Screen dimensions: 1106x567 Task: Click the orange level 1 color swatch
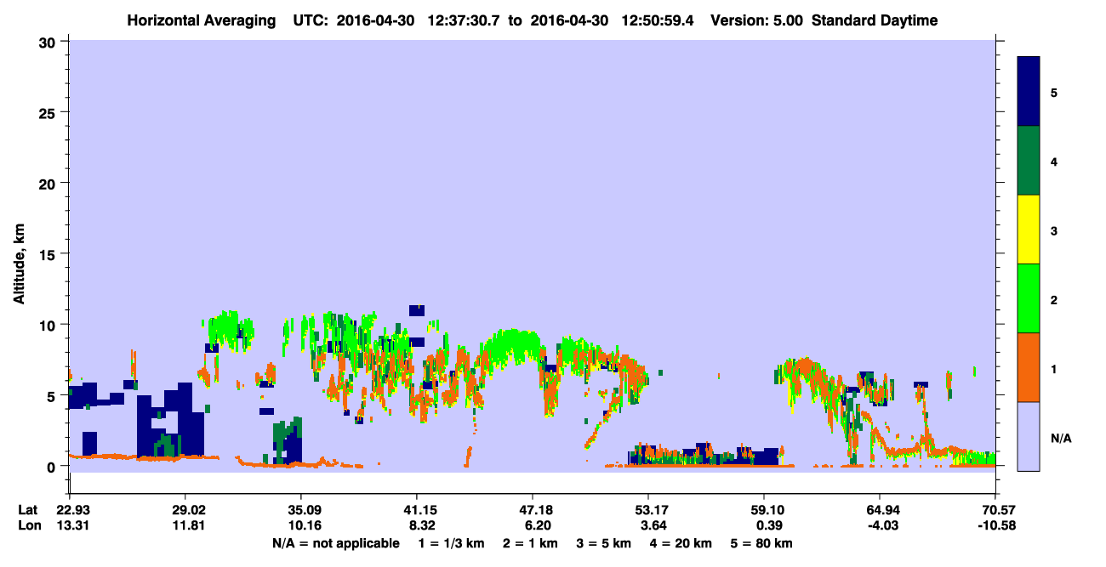pyautogui.click(x=1029, y=367)
